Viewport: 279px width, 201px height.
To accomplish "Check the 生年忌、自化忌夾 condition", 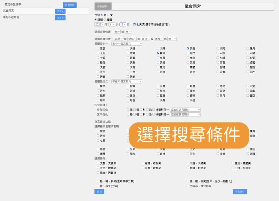I will point(188,186).
